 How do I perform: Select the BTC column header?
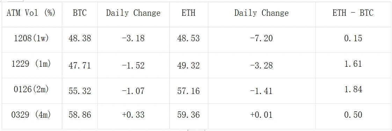tap(80, 13)
